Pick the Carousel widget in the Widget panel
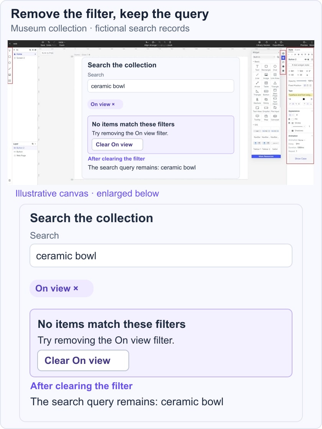Image resolution: width=322 pixels, height=429 pixels. pyautogui.click(x=275, y=117)
